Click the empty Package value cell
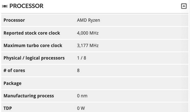The width and height of the screenshot is (190, 112). tap(131, 83)
